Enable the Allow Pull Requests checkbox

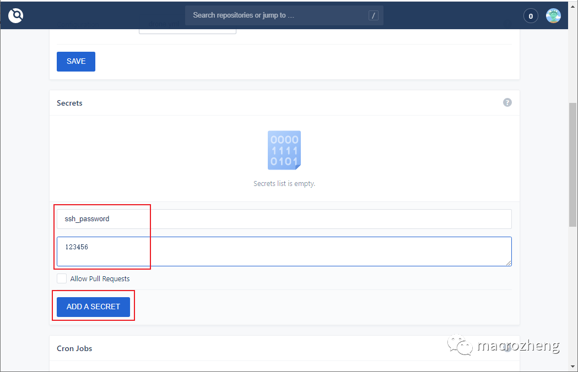pos(62,278)
